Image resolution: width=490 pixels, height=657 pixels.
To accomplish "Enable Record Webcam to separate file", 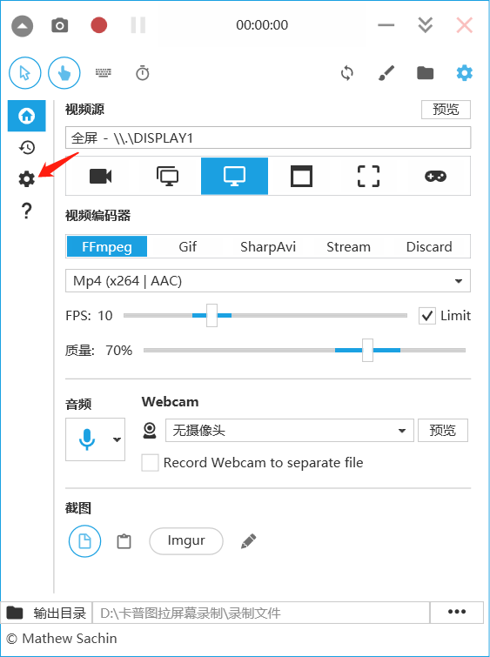I will pyautogui.click(x=150, y=463).
